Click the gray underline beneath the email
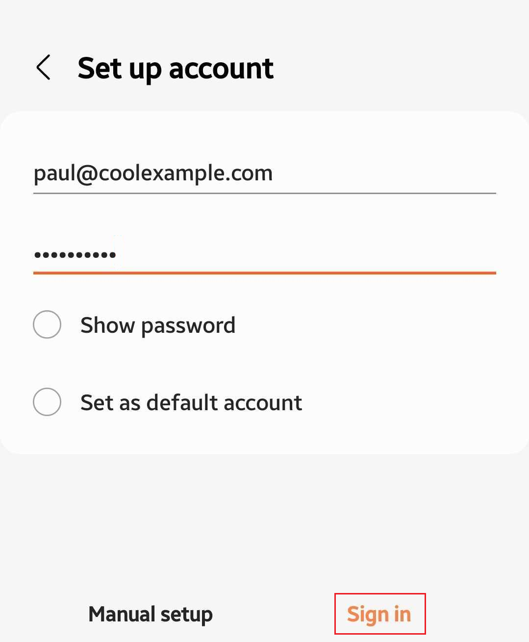The image size is (529, 642). (265, 194)
